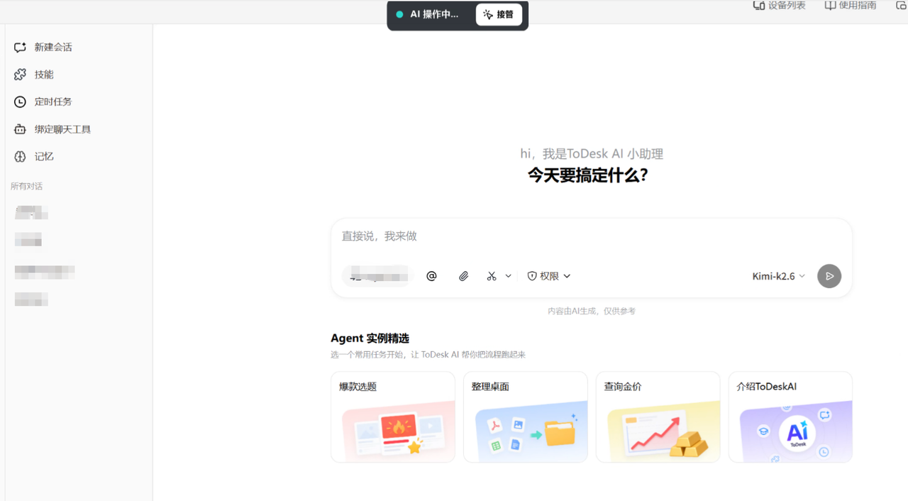Click the memory brain icon

click(20, 156)
